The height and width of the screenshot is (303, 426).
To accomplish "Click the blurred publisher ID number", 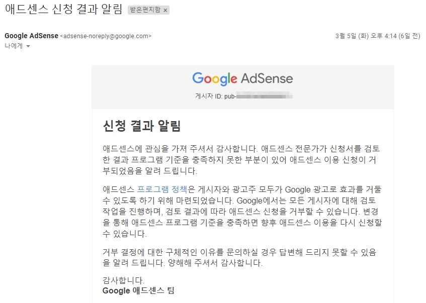I will pyautogui.click(x=265, y=95).
